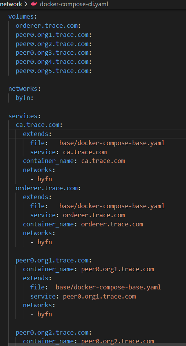This screenshot has height=346, width=186.
Task: Click peer0.org5.trace.com volume entry
Action: [x=52, y=71]
